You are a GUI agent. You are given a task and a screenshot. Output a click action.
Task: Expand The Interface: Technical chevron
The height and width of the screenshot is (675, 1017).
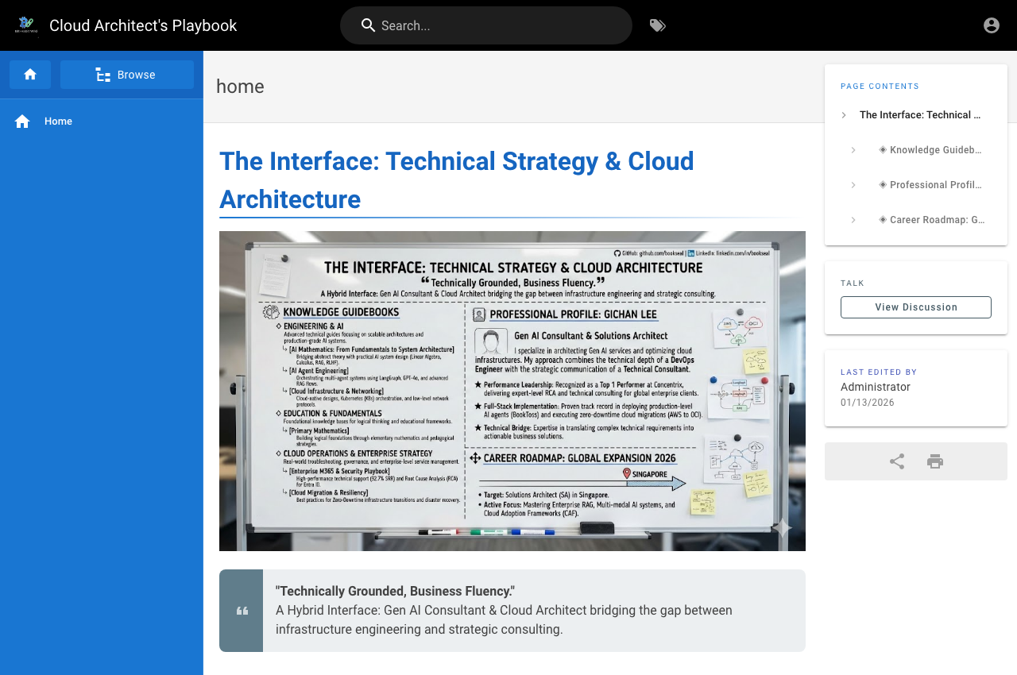coord(844,115)
